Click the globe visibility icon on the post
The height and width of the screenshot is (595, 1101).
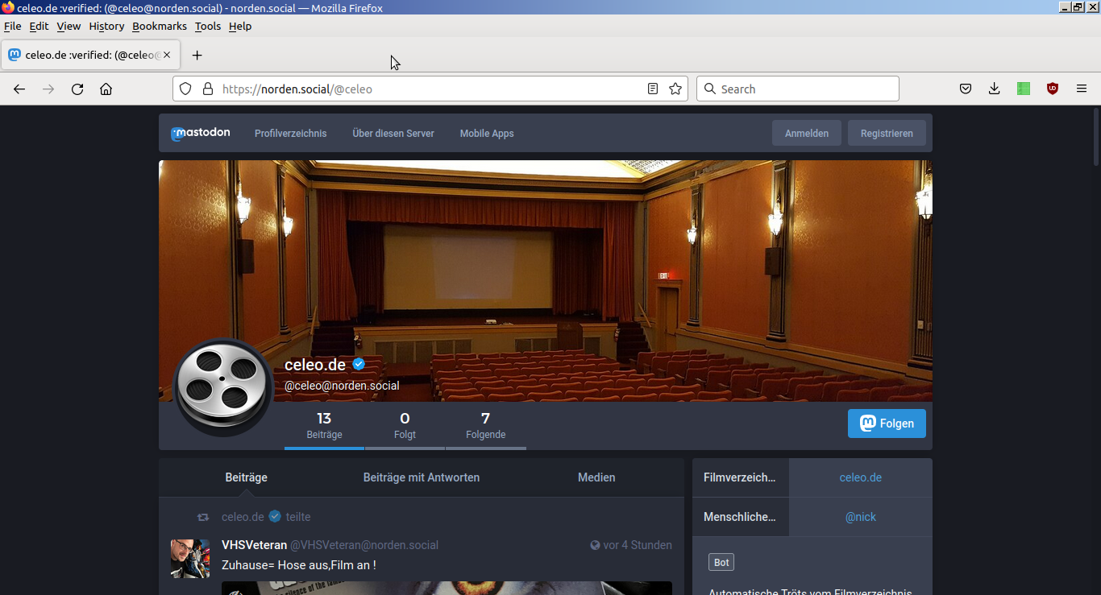(595, 545)
